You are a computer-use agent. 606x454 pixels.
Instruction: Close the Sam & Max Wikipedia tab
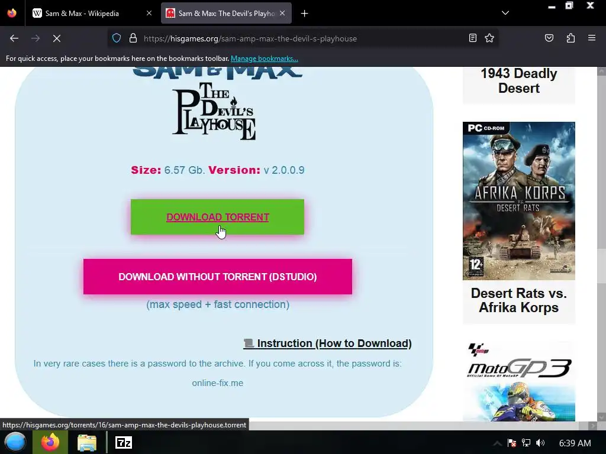(x=149, y=13)
